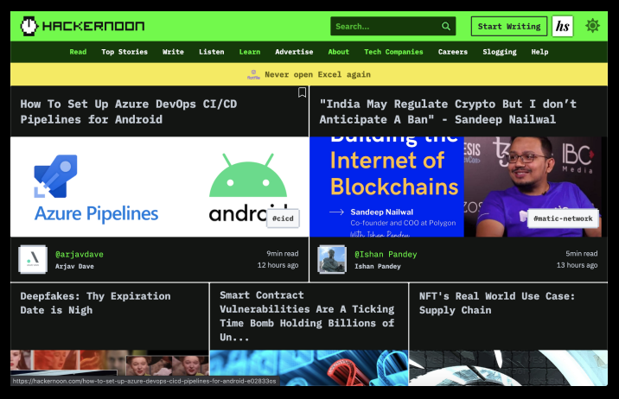Click the flatfile sponsor icon
This screenshot has width=619, height=399.
point(253,74)
